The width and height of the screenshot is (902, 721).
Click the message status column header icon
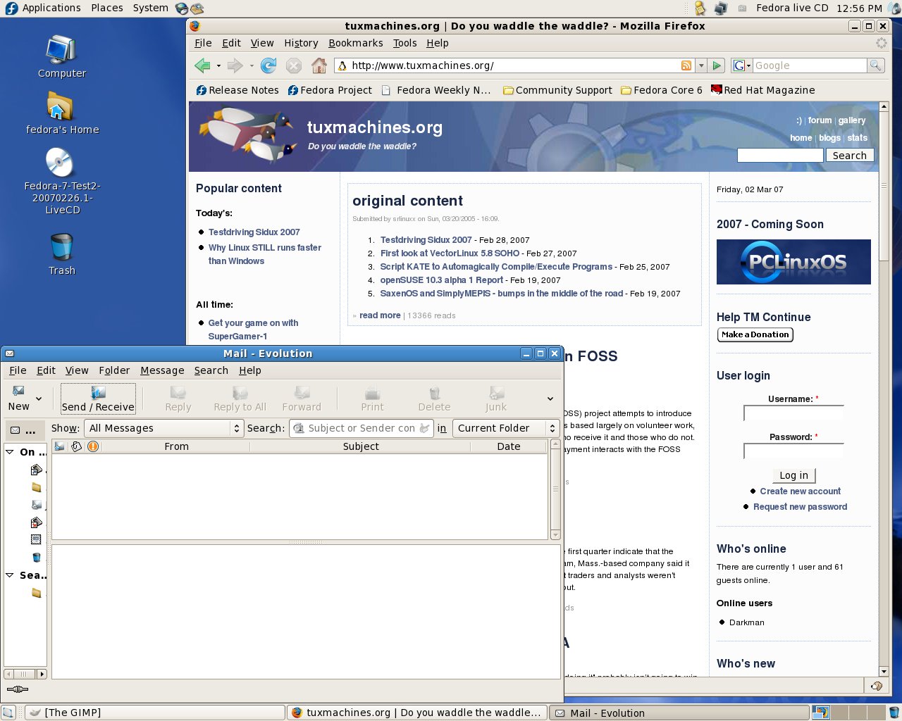pos(59,446)
